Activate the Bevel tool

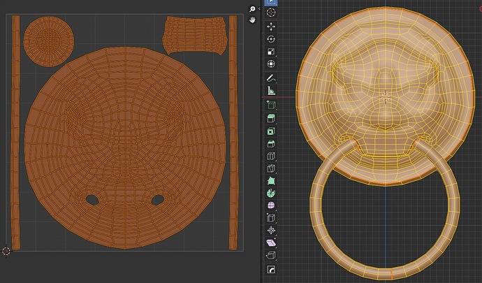271,144
